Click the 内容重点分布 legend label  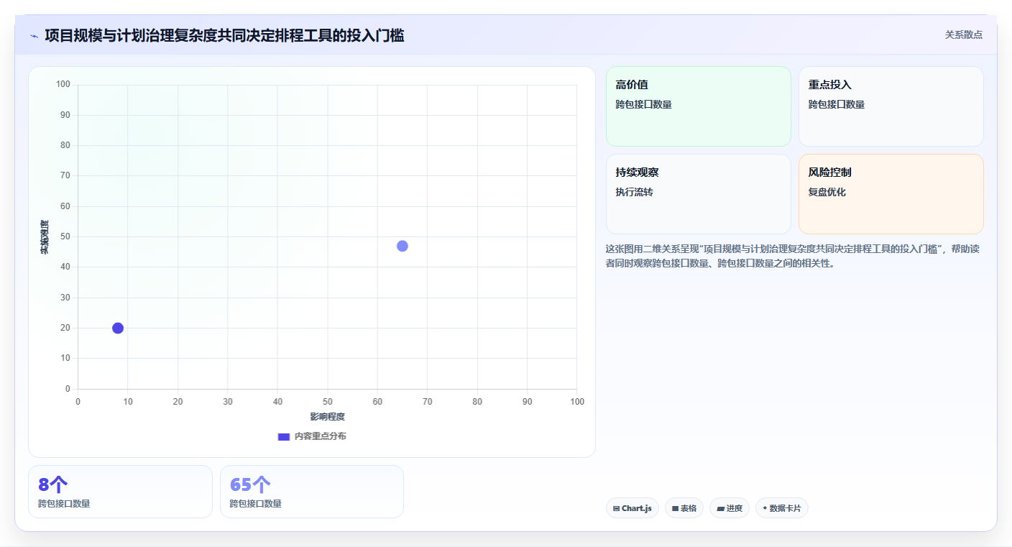tap(320, 436)
